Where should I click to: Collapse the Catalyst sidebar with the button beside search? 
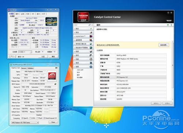(93, 25)
